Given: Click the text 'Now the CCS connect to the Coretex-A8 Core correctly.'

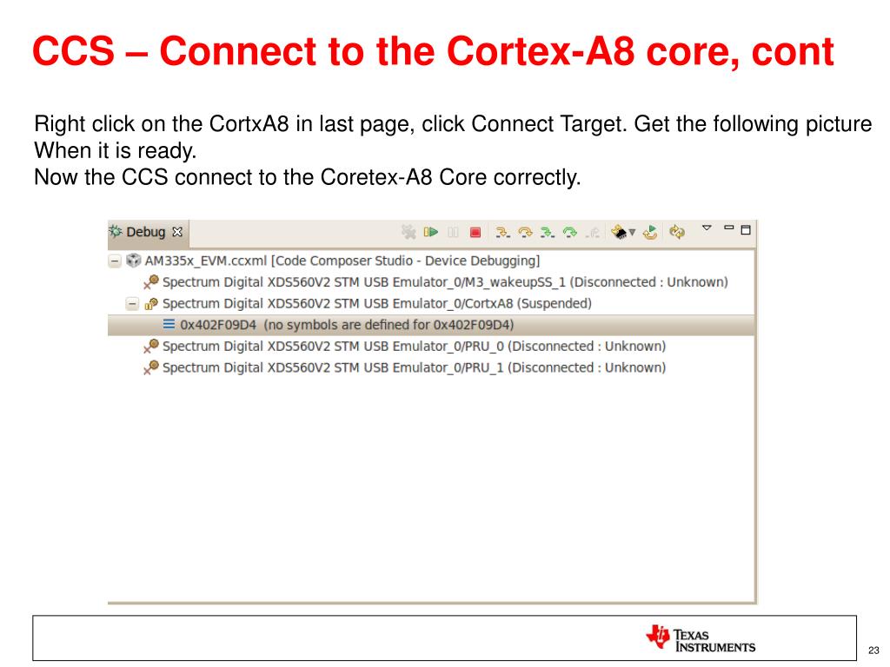Looking at the screenshot, I should coord(308,177).
